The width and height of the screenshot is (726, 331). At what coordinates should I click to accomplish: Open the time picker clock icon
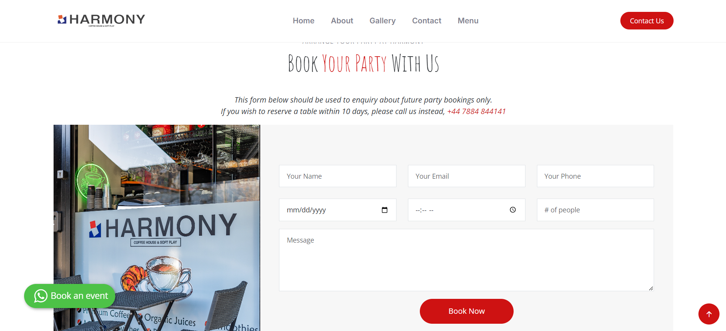(x=513, y=210)
